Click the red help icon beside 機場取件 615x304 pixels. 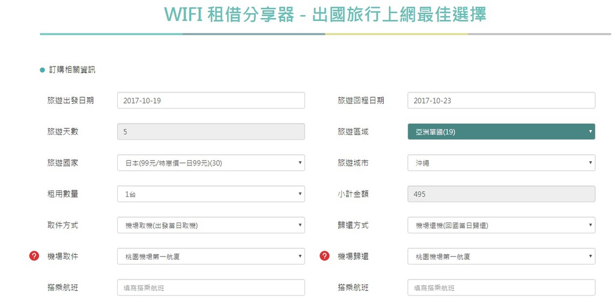(34, 256)
